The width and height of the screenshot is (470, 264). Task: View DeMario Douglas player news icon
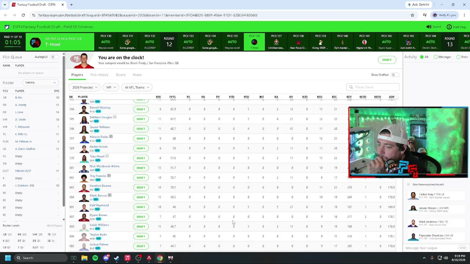tap(115, 117)
